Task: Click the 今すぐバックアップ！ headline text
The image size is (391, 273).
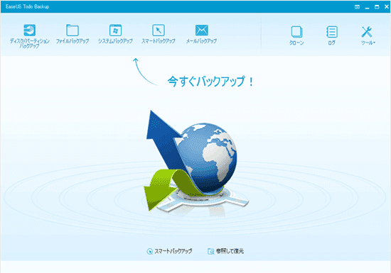Action: (210, 82)
